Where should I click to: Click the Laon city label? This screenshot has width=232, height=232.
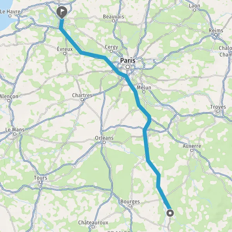194,6
